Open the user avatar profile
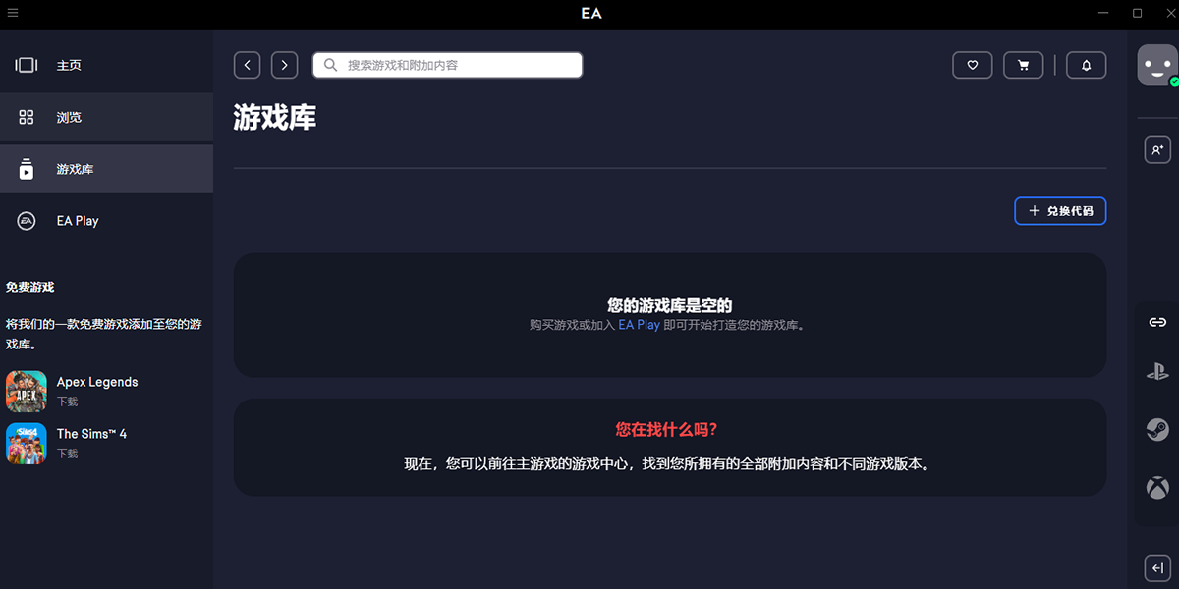1179x589 pixels. point(1157,66)
